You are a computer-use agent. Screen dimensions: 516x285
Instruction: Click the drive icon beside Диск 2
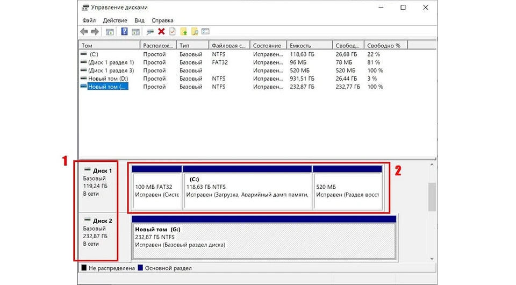click(x=87, y=219)
